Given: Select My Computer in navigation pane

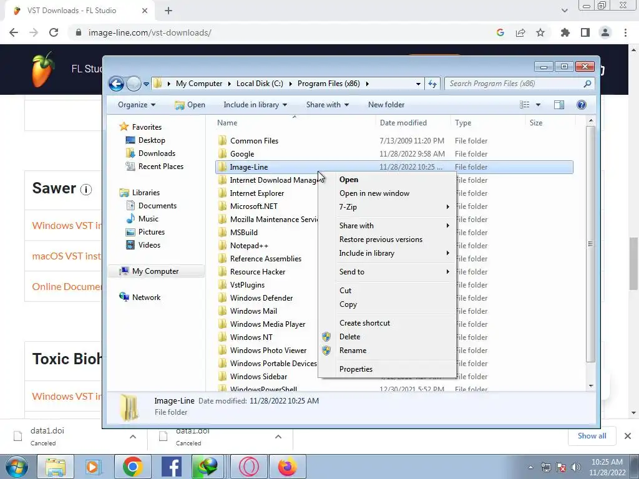Looking at the screenshot, I should [155, 271].
